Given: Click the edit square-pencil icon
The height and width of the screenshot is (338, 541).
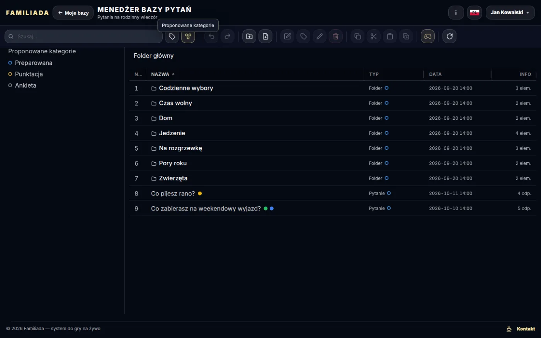Looking at the screenshot, I should 287,36.
